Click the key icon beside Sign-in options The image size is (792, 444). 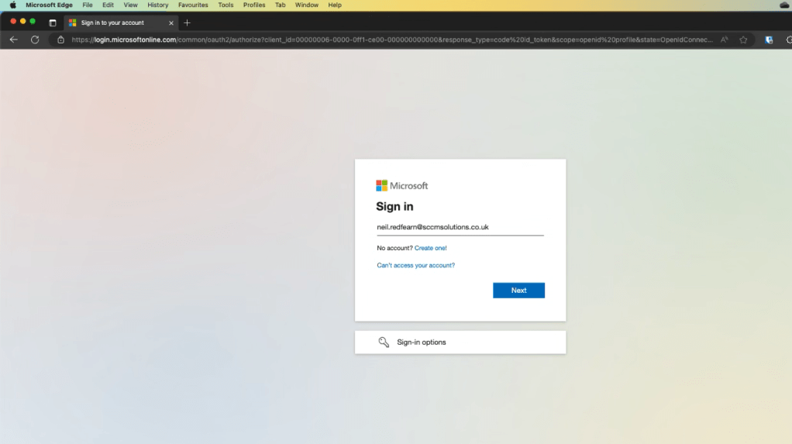point(384,342)
